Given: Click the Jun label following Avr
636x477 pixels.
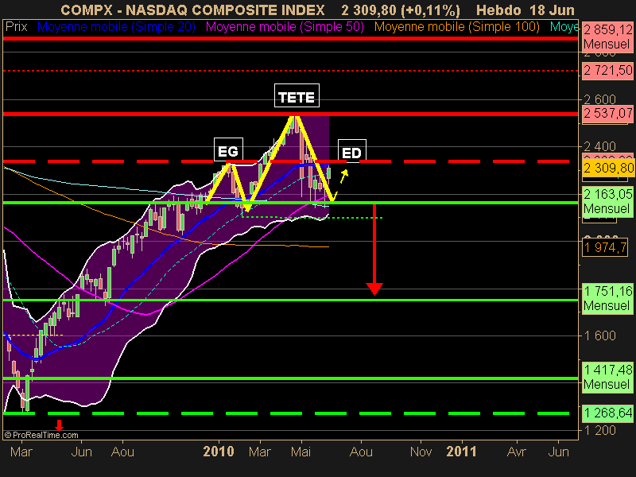Looking at the screenshot, I should pos(559,452).
